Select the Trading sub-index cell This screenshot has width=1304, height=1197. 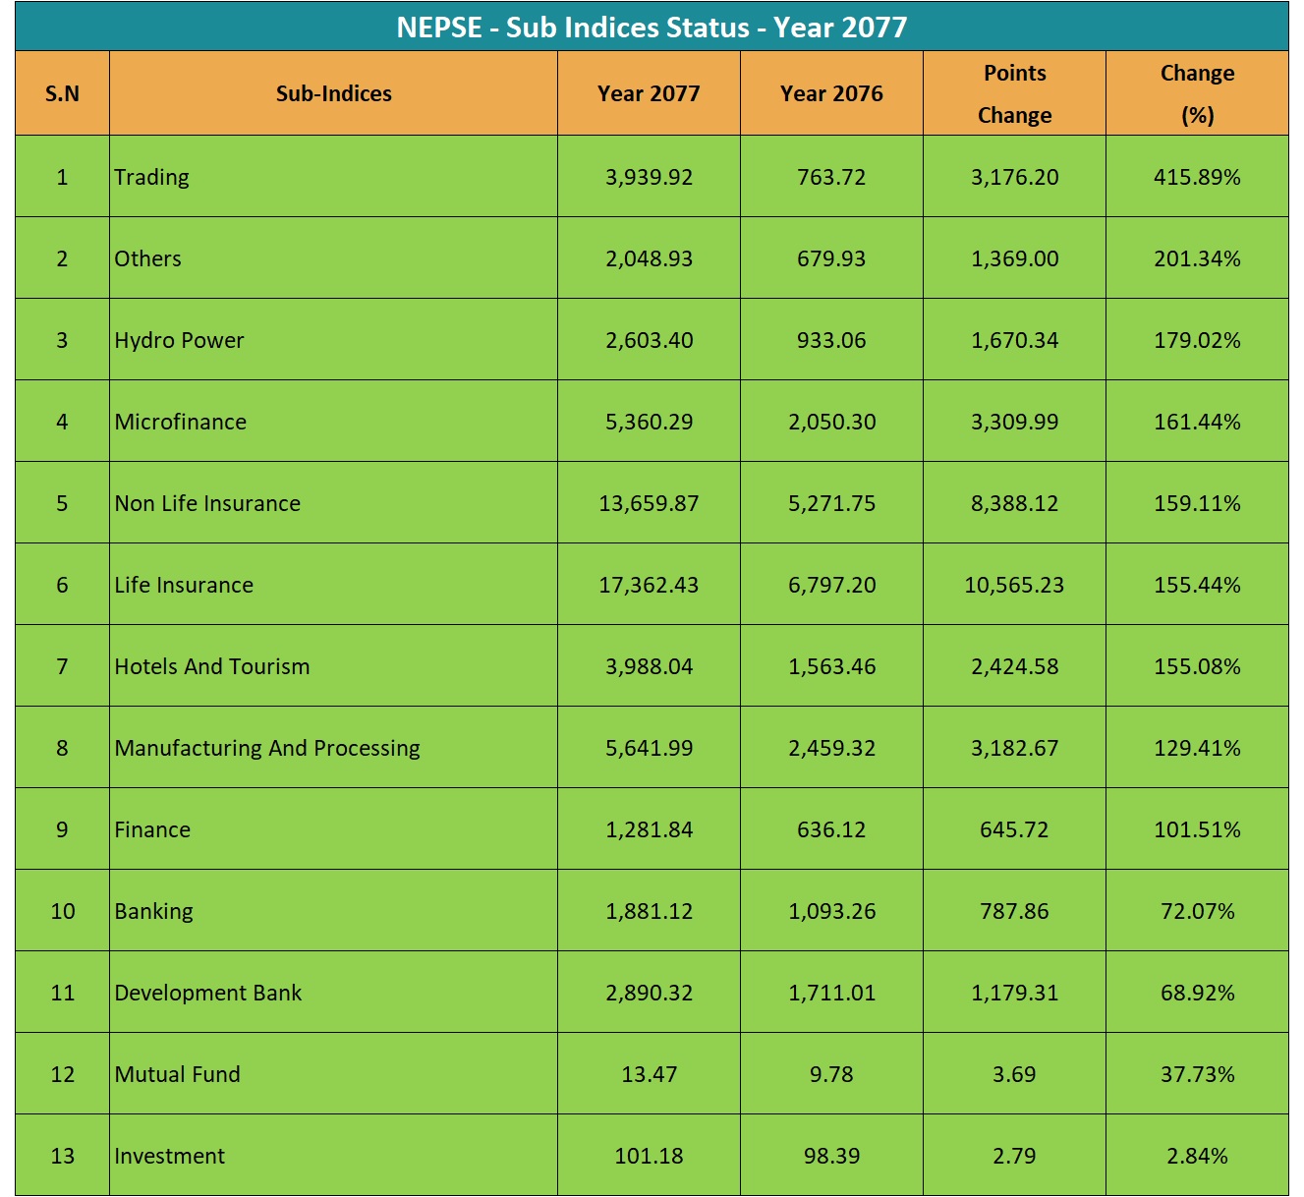click(152, 177)
